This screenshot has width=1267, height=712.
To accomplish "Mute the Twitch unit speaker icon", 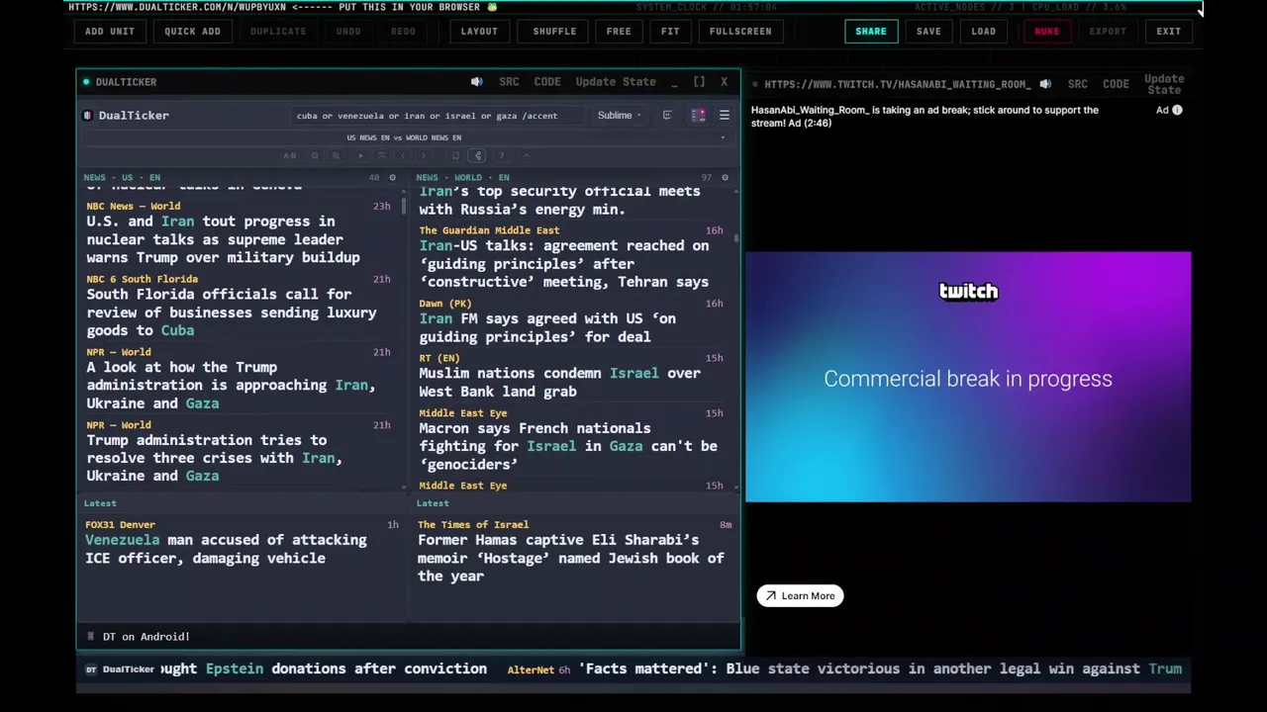I will click(x=1045, y=84).
